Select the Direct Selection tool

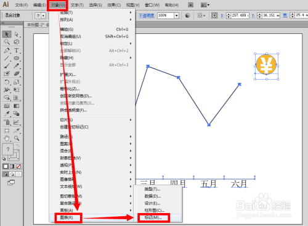tap(17, 34)
